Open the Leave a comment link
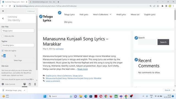Screen dimensions: 176x99 [x=53, y=81]
